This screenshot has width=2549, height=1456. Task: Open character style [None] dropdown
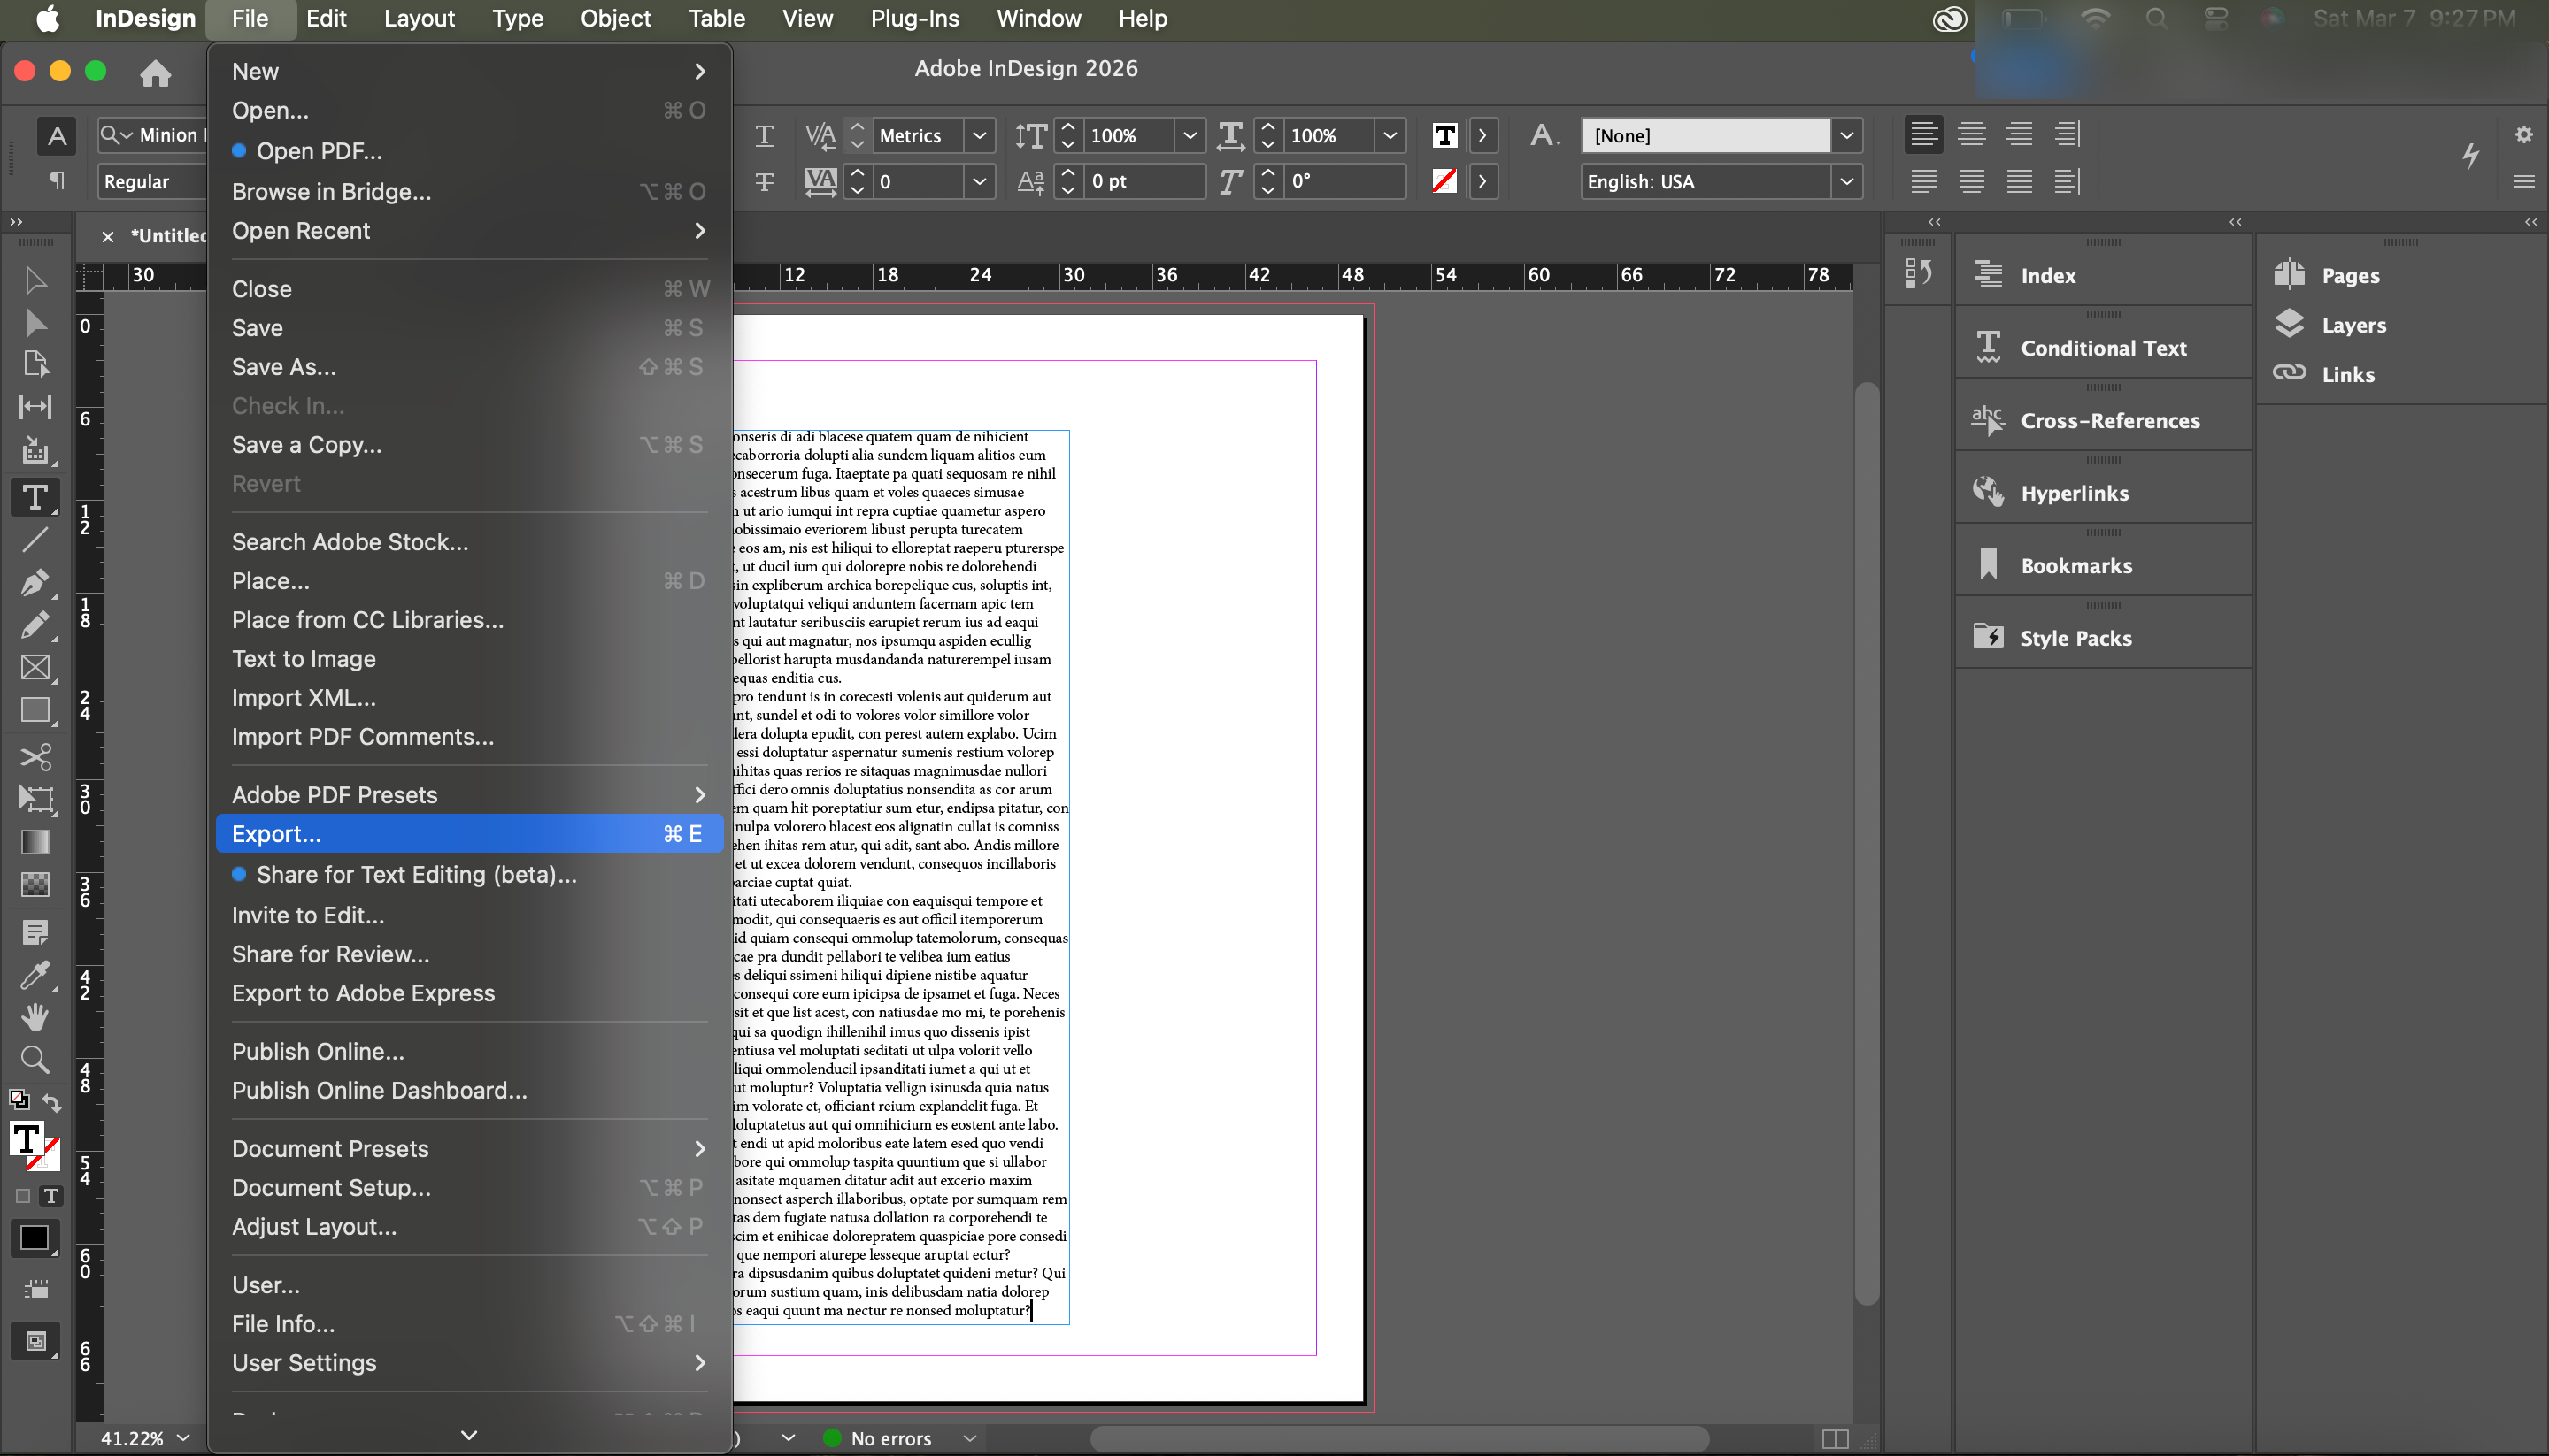tap(1847, 135)
